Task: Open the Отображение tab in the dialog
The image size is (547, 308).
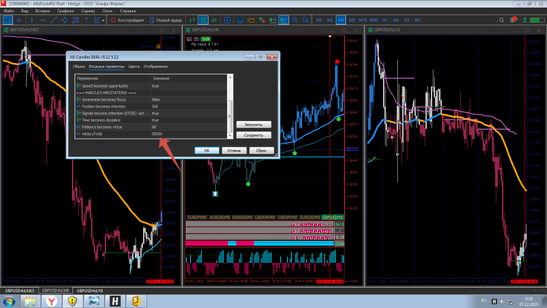Action: click(x=155, y=66)
